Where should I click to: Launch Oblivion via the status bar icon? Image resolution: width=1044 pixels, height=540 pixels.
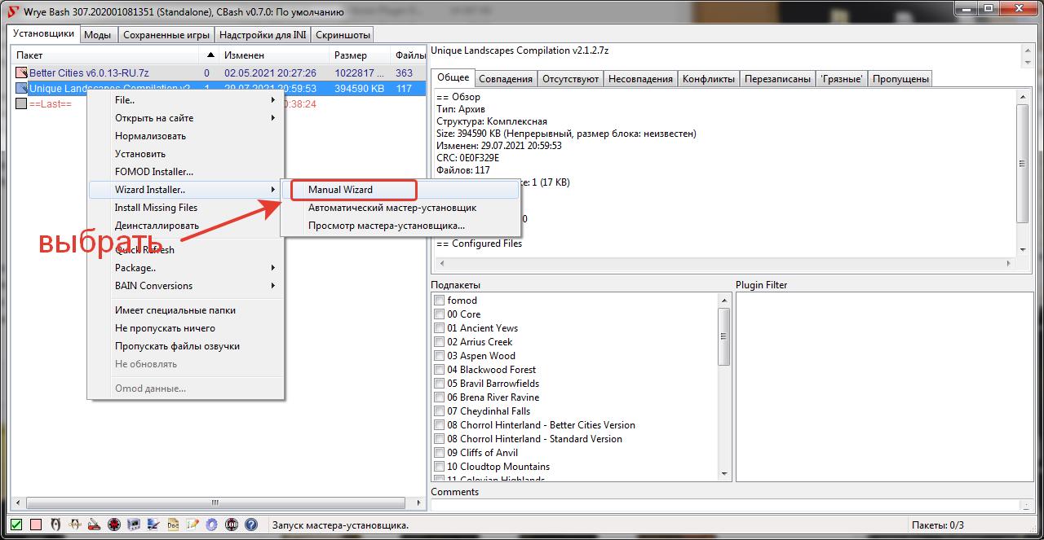55,525
